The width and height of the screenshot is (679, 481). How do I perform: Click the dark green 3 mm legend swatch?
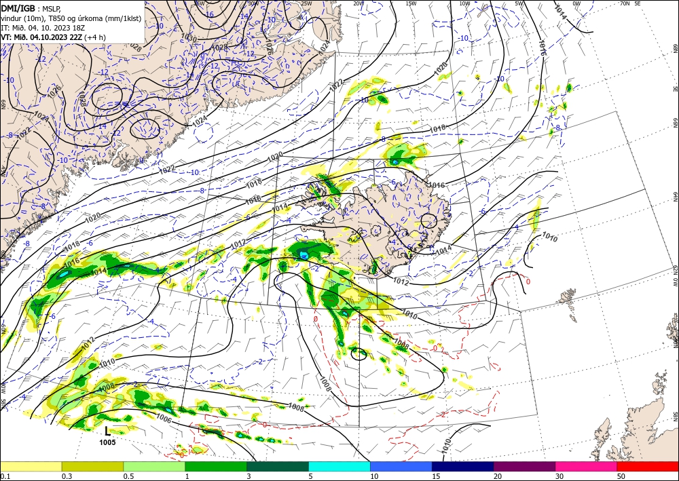(x=278, y=466)
